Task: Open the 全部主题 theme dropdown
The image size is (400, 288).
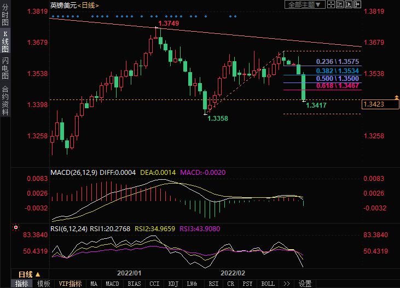Action: point(305,4)
